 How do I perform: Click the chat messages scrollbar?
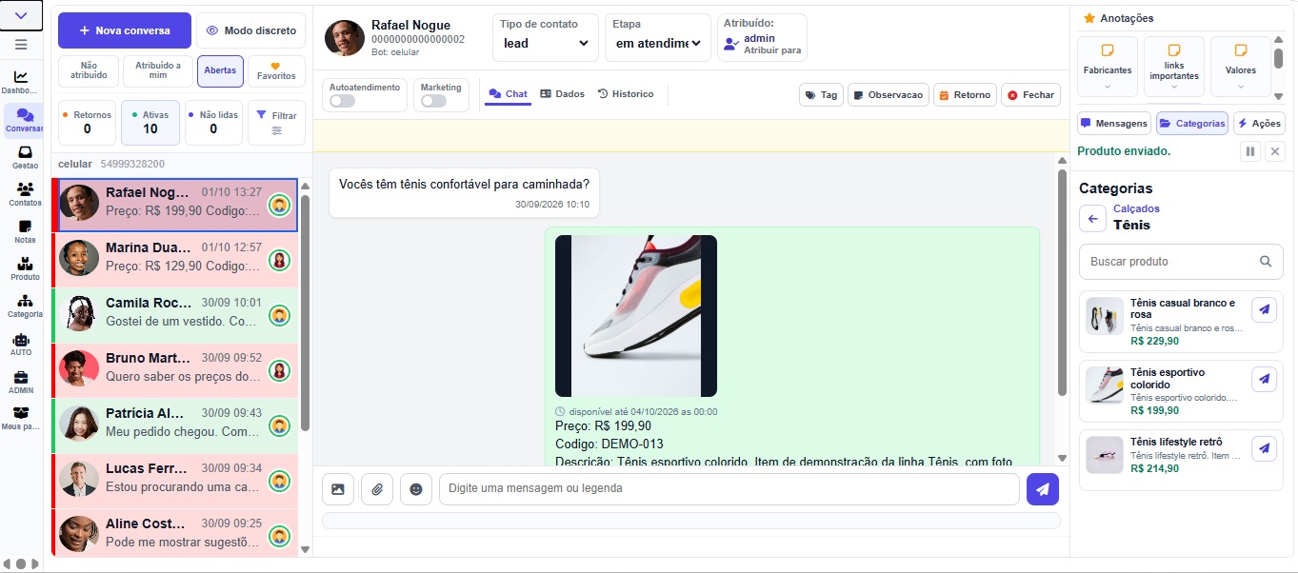point(1063,283)
